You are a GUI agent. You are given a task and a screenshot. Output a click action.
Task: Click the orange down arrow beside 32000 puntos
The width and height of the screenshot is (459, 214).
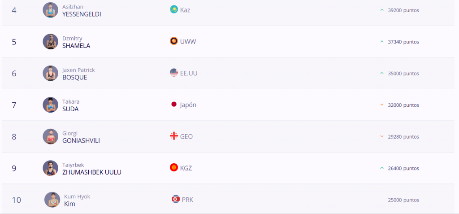coord(382,105)
